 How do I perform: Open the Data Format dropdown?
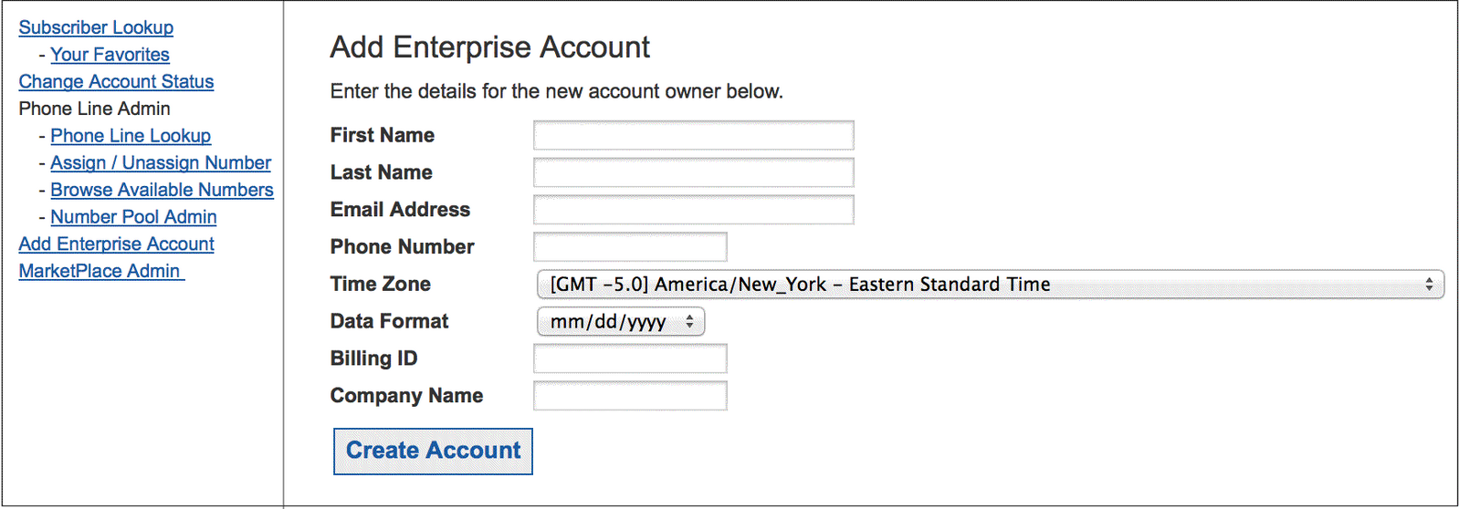coord(620,322)
